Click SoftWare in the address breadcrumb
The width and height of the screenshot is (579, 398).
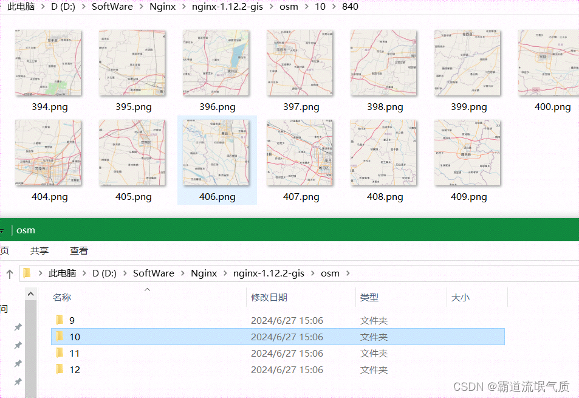click(153, 273)
